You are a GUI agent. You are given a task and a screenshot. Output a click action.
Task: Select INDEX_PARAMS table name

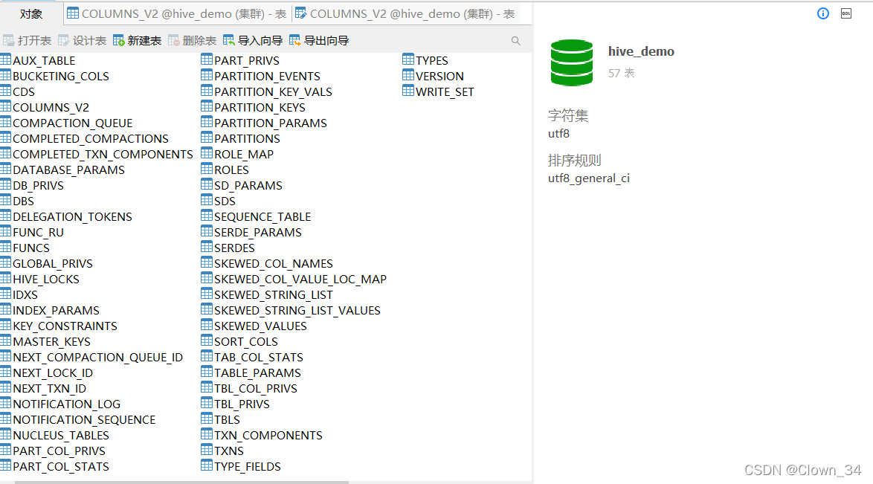click(57, 310)
